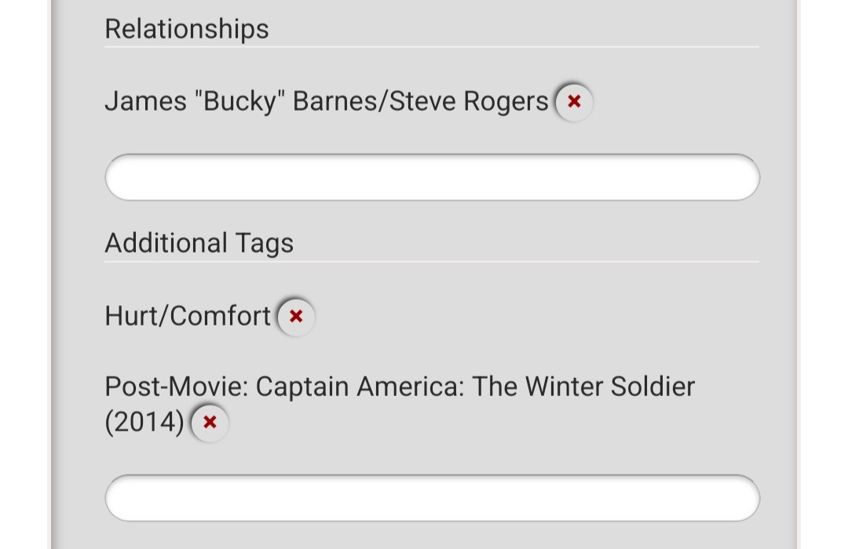848x549 pixels.
Task: Dismiss the Bucky Barnes/Steve Rogers pairing
Action: pyautogui.click(x=574, y=102)
